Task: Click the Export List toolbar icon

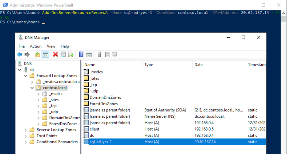Action: pyautogui.click(x=71, y=54)
